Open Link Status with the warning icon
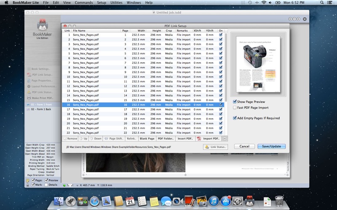The image size is (337, 210). coord(215,147)
